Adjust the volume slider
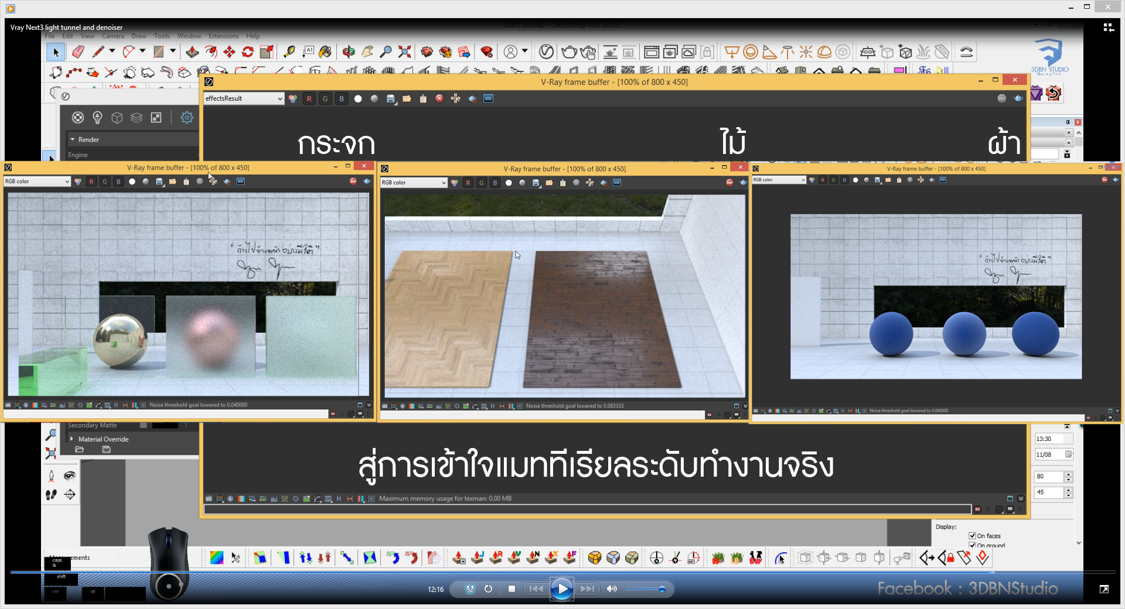Screen dimensions: 1125x609 (645, 589)
